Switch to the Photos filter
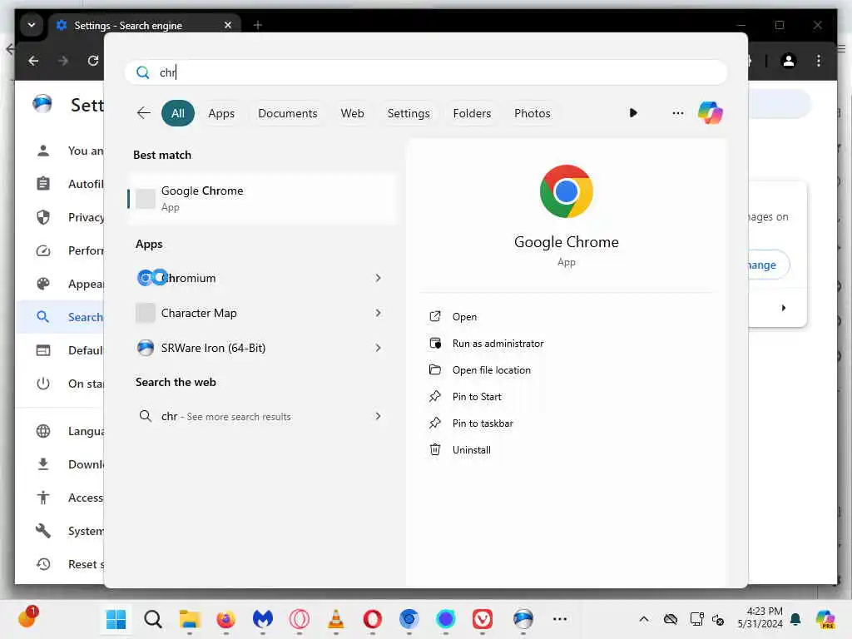 click(532, 113)
